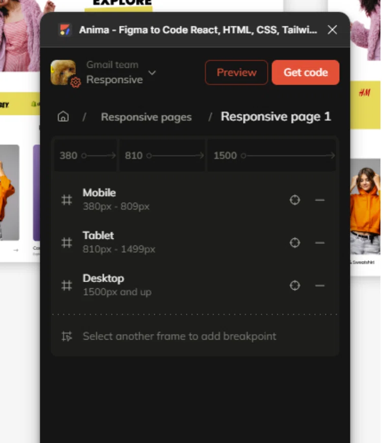This screenshot has height=443, width=382.
Task: Select Responsive page 1 breadcrumb
Action: (276, 117)
